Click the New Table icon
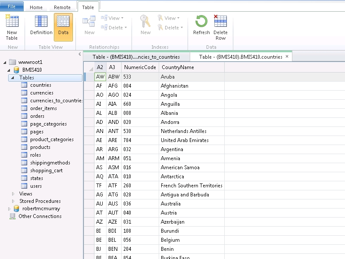345x259 pixels. (12, 22)
